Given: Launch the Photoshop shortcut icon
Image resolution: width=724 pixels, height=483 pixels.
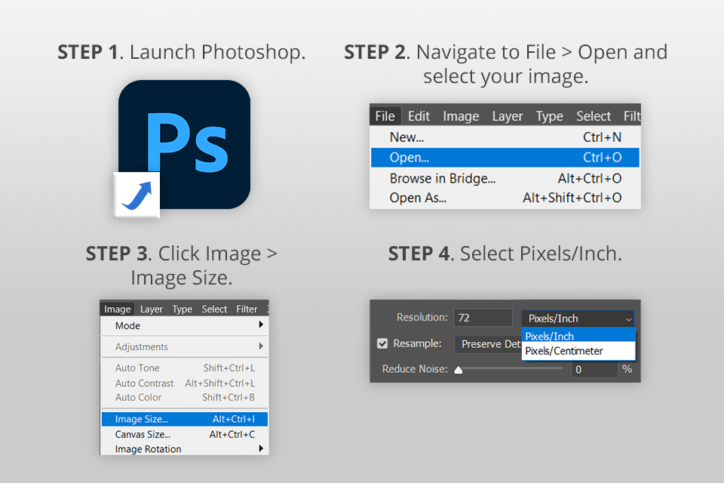Looking at the screenshot, I should click(184, 145).
